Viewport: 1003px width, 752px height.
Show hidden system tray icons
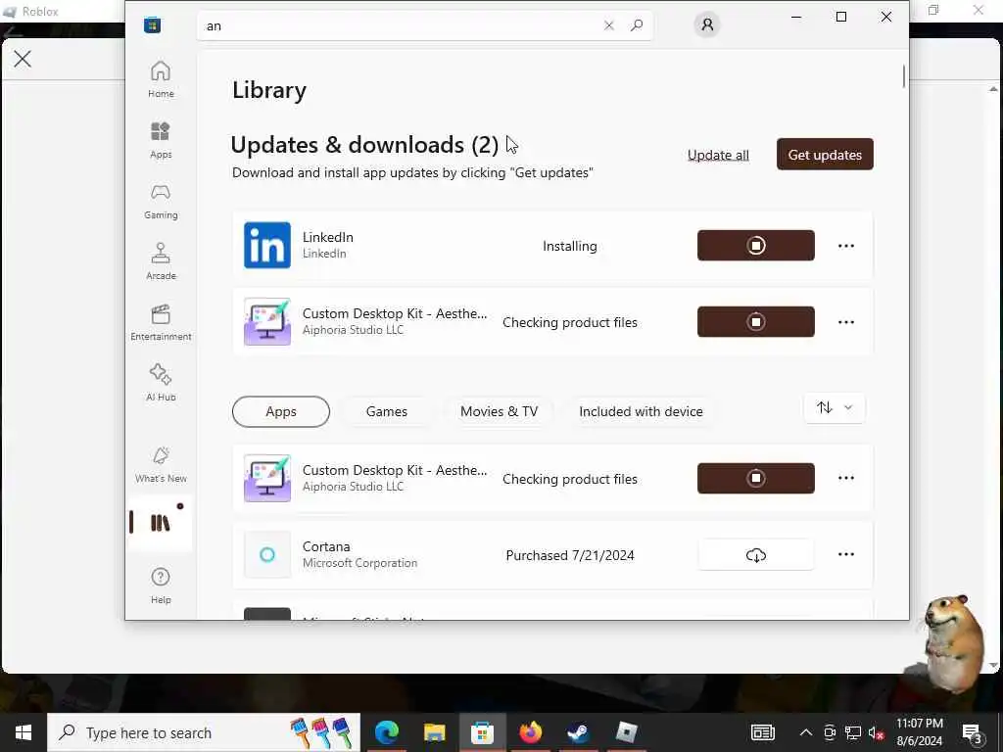tap(806, 732)
